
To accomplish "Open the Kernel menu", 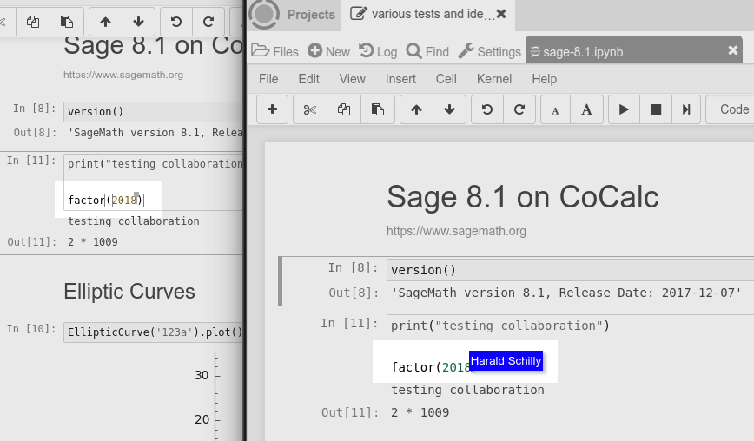I will click(x=494, y=79).
